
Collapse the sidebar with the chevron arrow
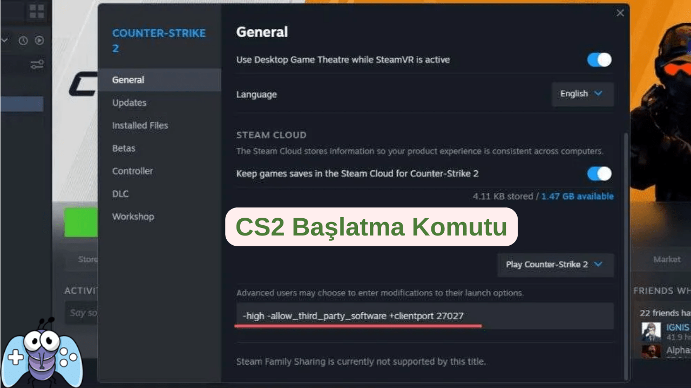[5, 40]
